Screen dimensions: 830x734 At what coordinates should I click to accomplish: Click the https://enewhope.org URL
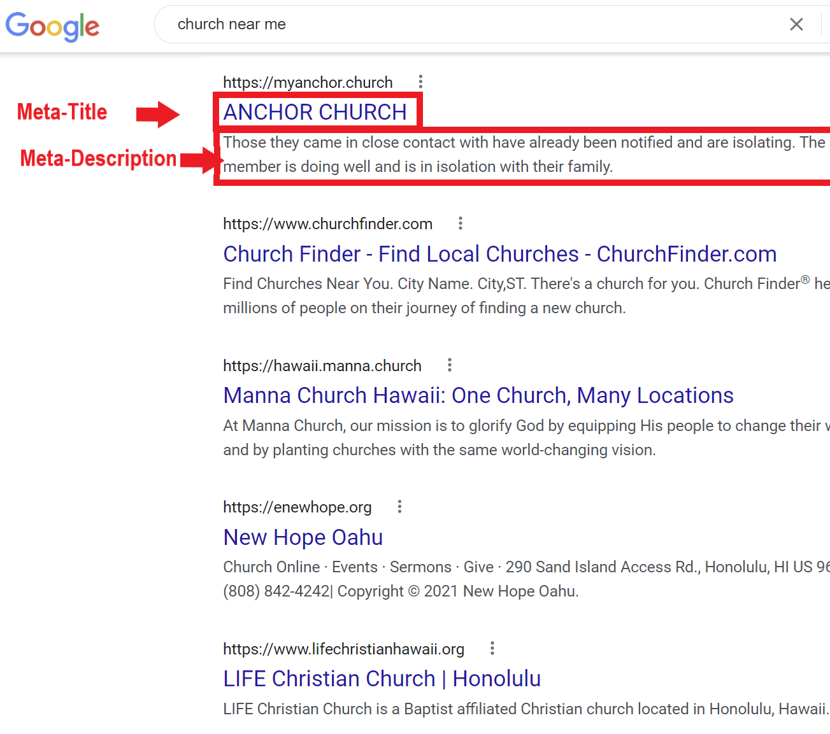[x=297, y=507]
